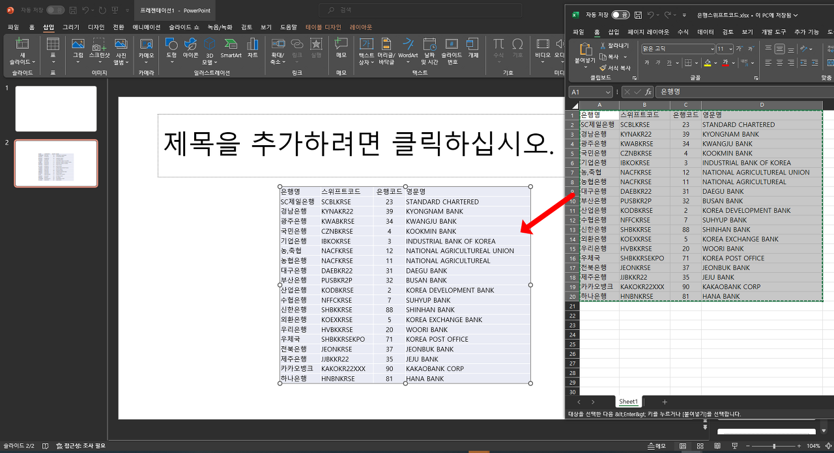834x453 pixels.
Task: Insert a 비디오 (Video)
Action: tap(543, 49)
